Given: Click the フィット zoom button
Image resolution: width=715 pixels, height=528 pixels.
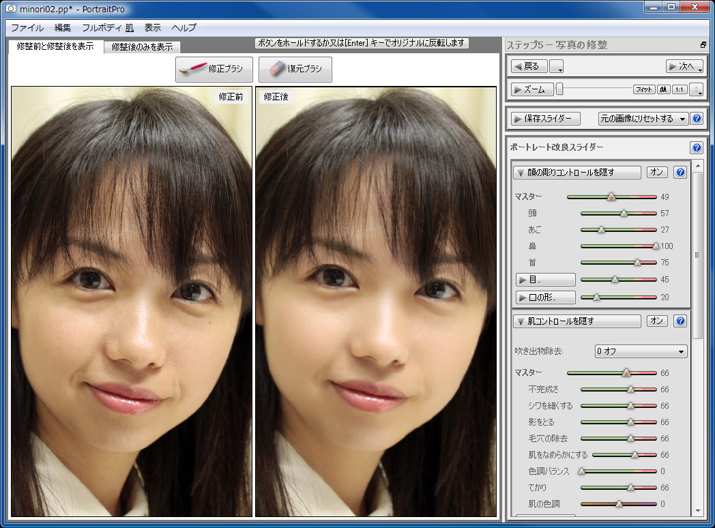Looking at the screenshot, I should tap(644, 89).
